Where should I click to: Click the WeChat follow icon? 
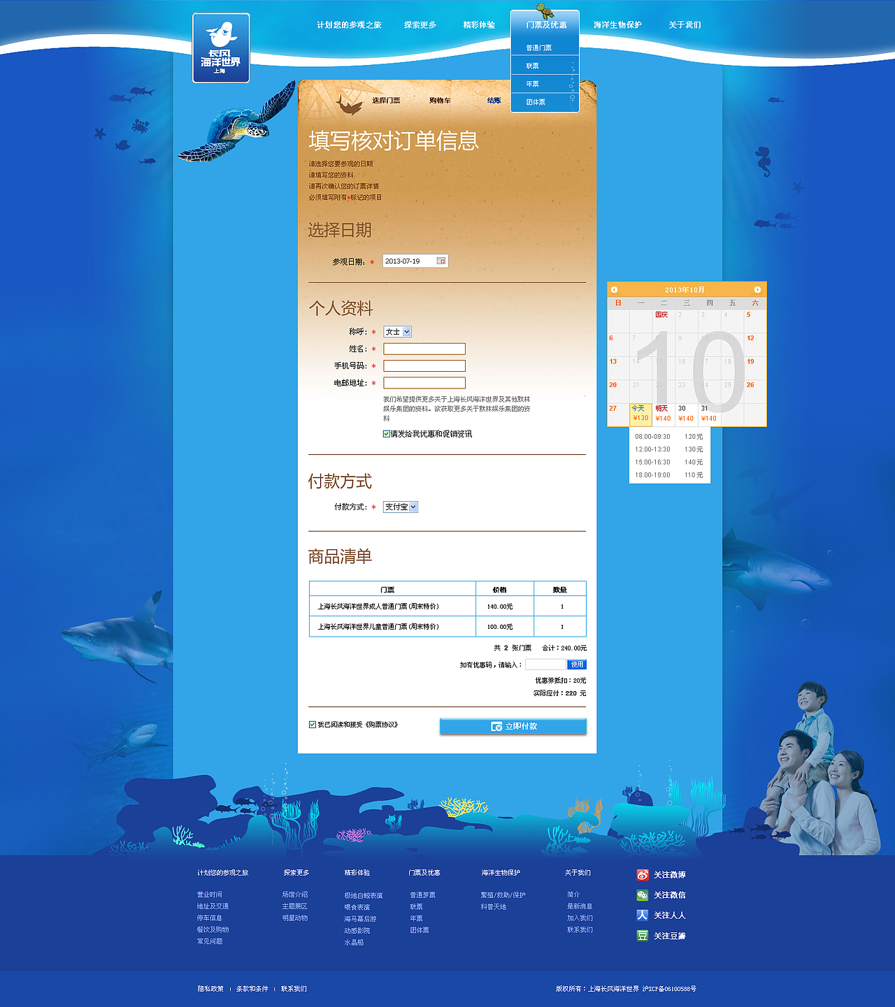643,895
